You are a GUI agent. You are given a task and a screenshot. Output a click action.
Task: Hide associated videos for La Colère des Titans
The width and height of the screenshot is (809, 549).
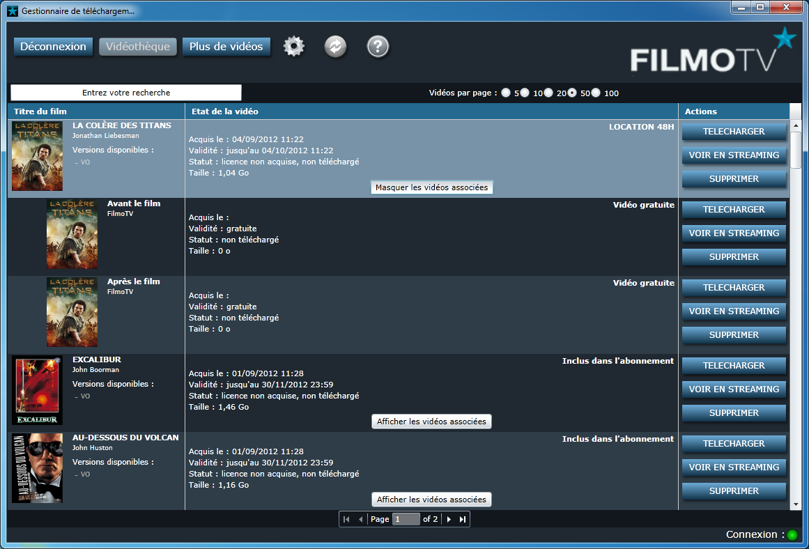pos(432,187)
